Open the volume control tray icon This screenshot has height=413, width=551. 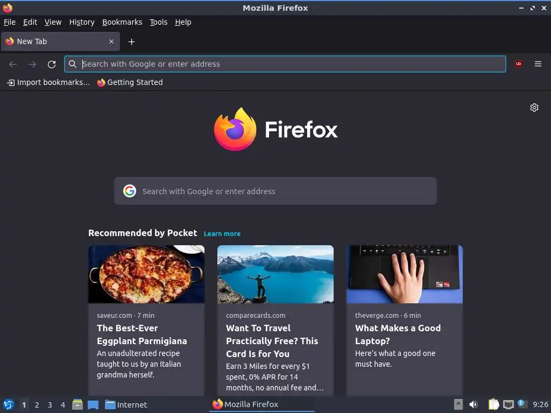(x=474, y=404)
